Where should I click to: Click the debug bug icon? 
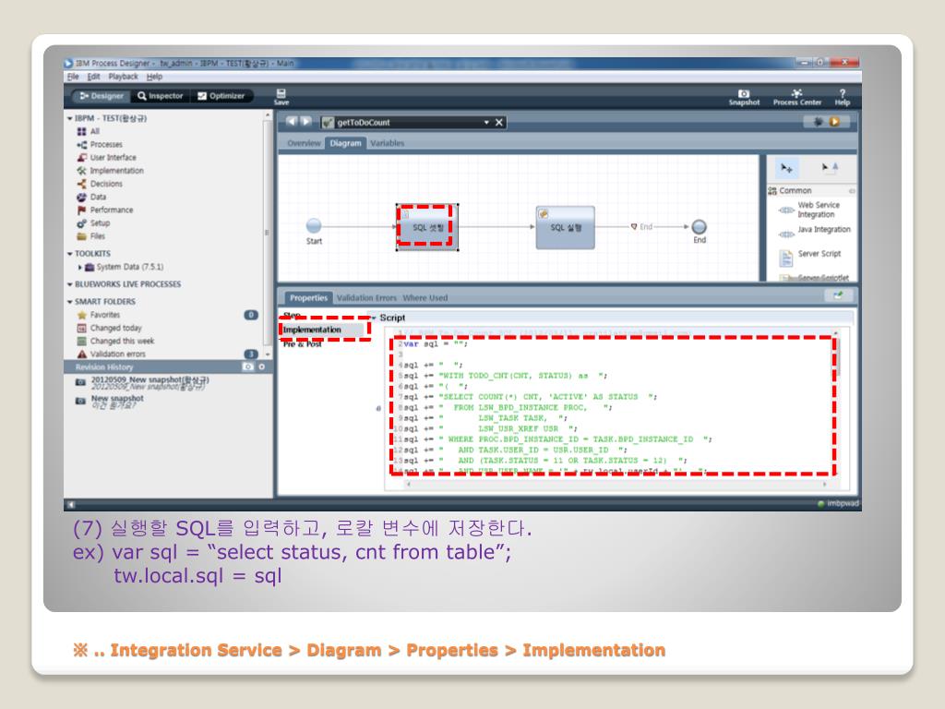coord(819,122)
